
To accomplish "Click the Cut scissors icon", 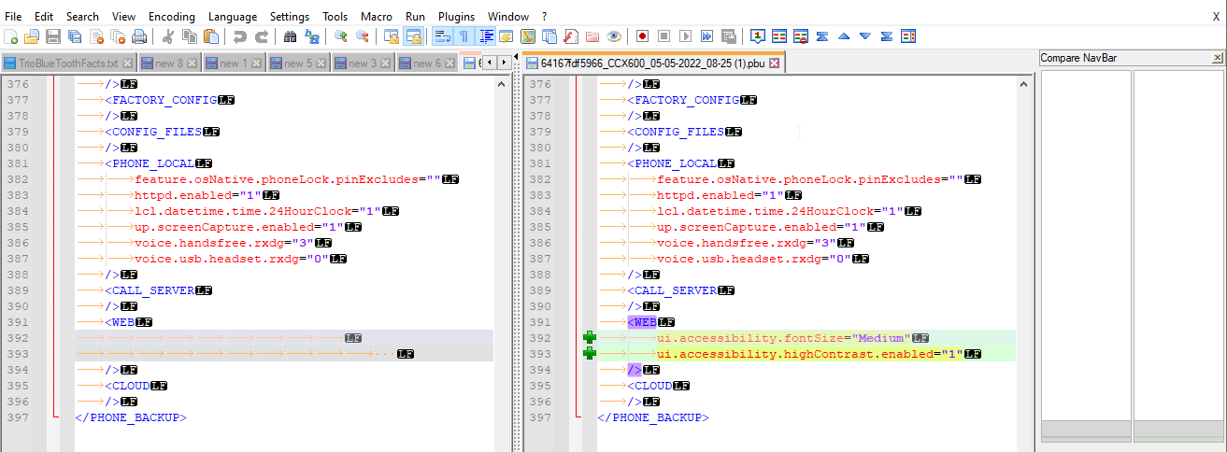I will 168,36.
